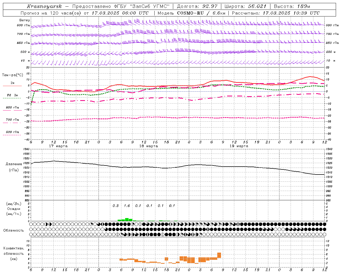
Task: Click the "Krasnoyarsk" station title
Action: 44,6
